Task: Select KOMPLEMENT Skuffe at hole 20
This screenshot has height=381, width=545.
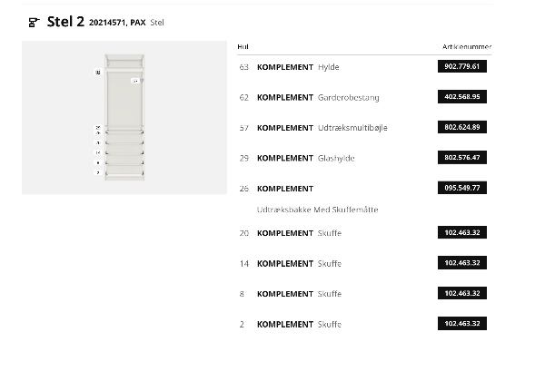Action: 299,233
